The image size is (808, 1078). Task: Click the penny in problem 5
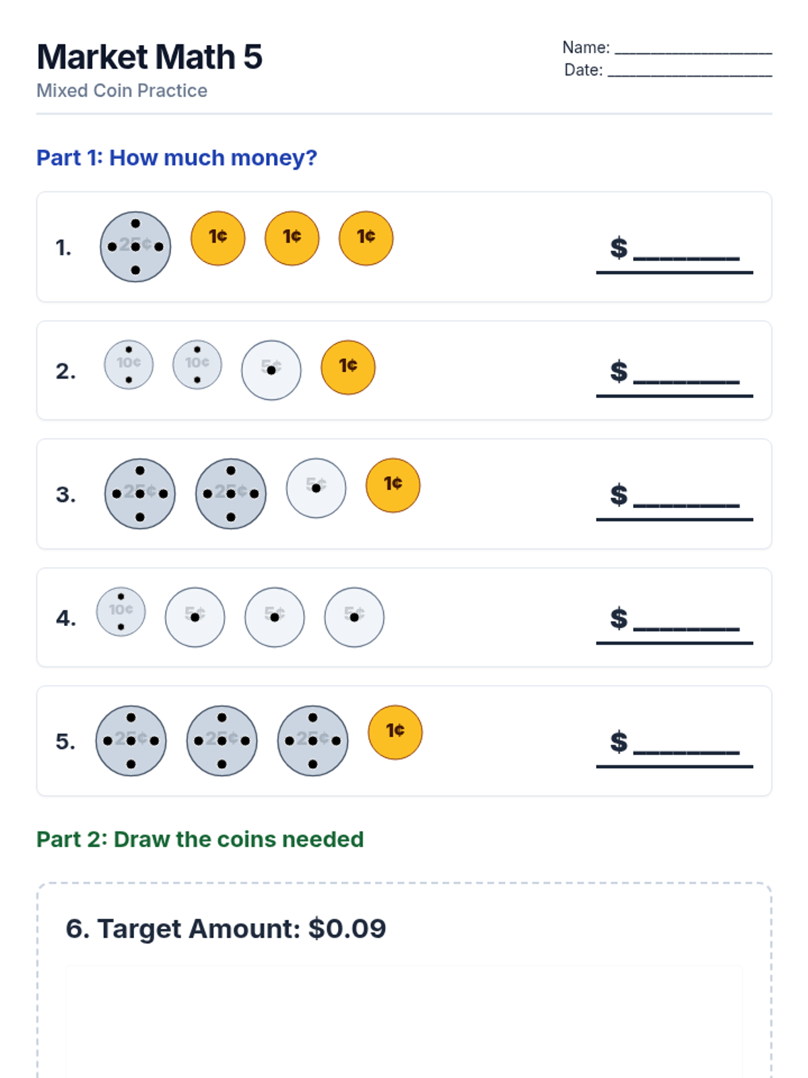pos(395,732)
